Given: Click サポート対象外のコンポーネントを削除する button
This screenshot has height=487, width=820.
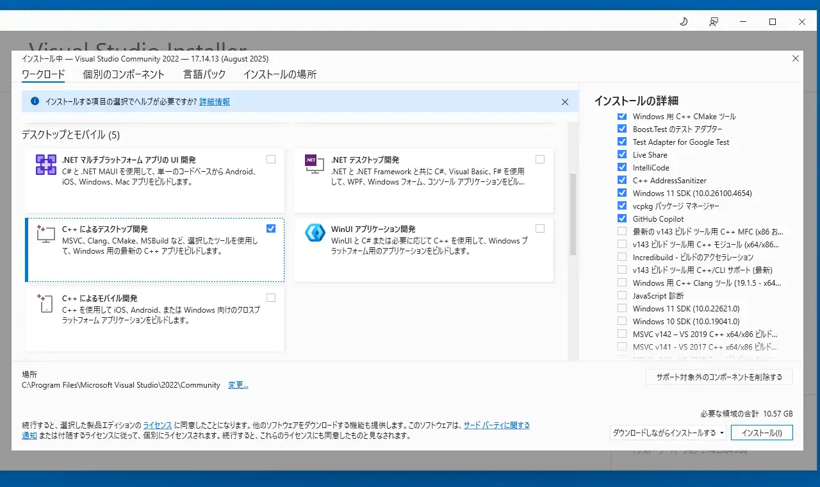Looking at the screenshot, I should [x=719, y=377].
